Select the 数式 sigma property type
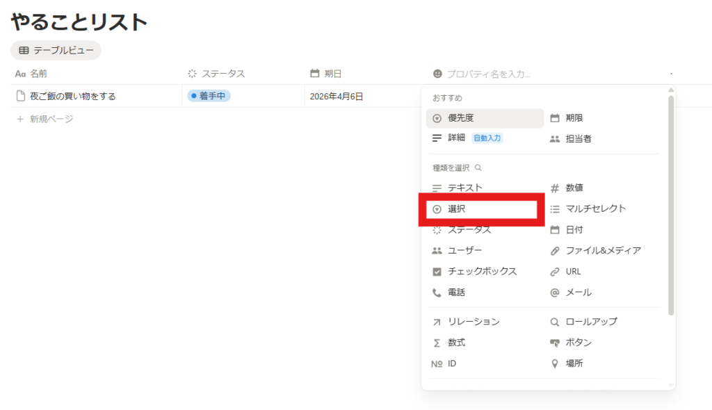Image resolution: width=712 pixels, height=410 pixels. tap(437, 343)
